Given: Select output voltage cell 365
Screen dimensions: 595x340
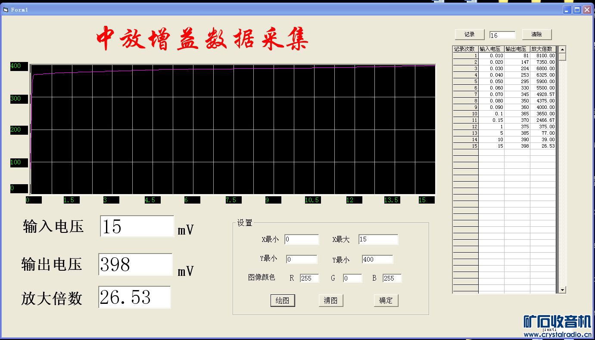Looking at the screenshot, I should (x=517, y=114).
